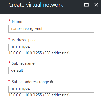Image resolution: width=101 pixels, height=104 pixels.
Task: Click into the Name field containing nanoserverrg-vnet
Action: 51,29
